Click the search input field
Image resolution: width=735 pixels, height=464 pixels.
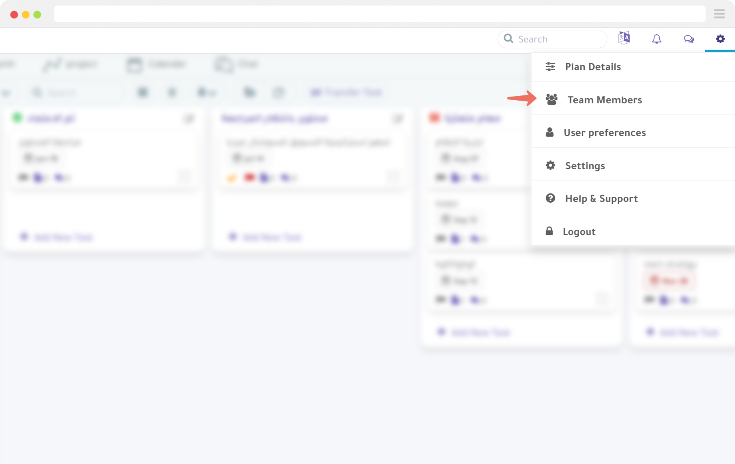553,39
